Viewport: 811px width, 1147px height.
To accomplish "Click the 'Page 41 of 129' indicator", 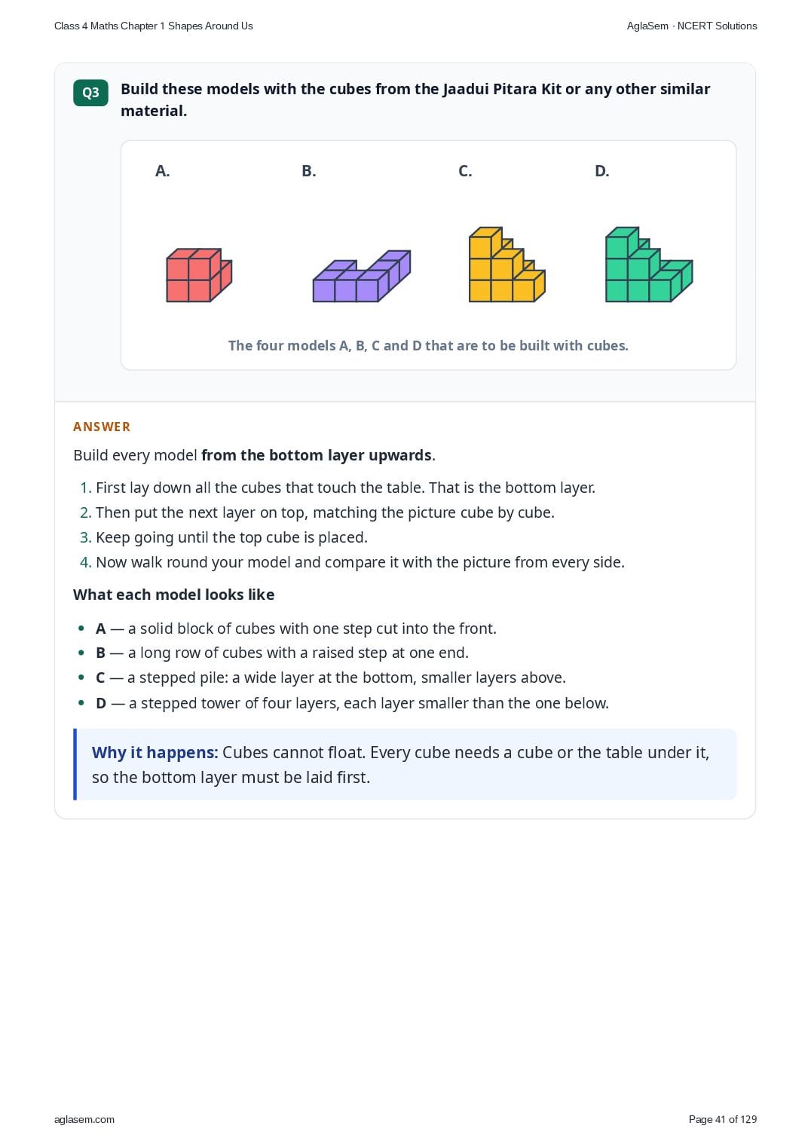I will click(723, 1119).
